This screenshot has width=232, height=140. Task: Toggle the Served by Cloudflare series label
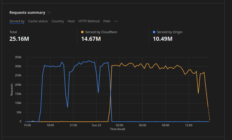pos(101,32)
